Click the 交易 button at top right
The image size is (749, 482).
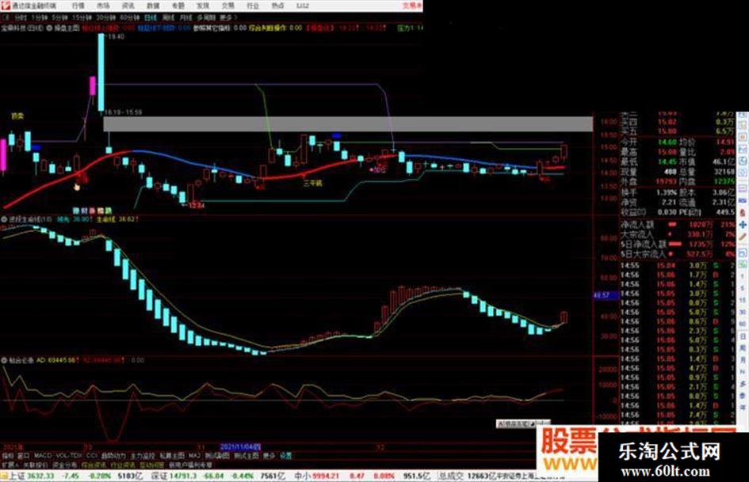pos(412,6)
